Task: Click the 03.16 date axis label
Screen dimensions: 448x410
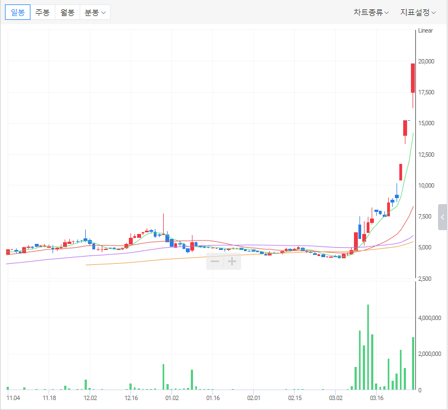Action: 377,398
